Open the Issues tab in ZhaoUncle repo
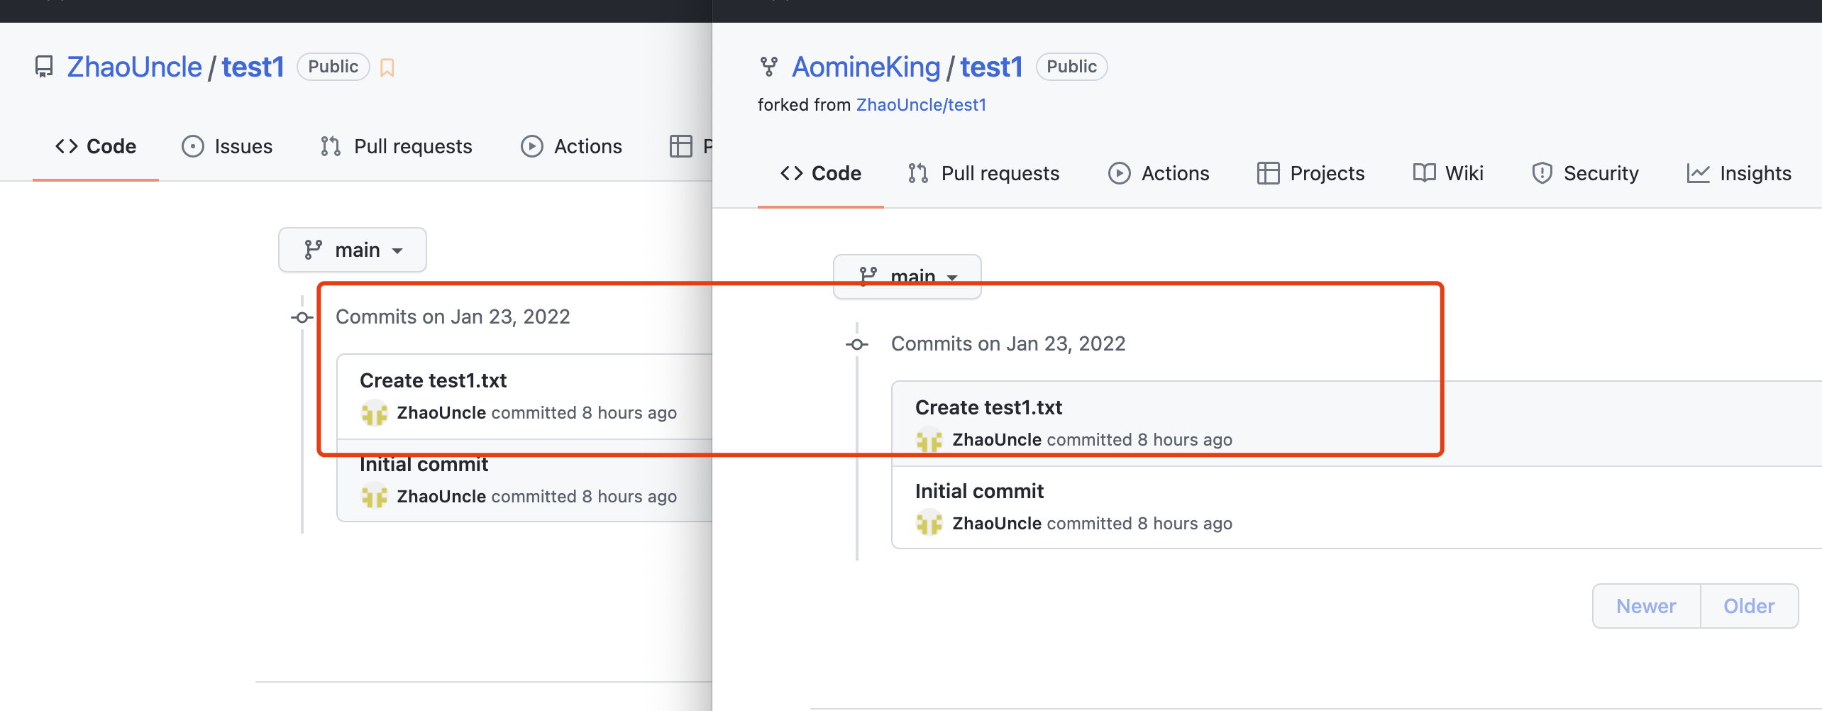The image size is (1822, 711). 227,146
